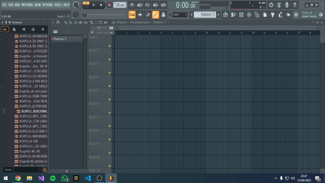Screen dimensions: 325x183
Task: Open the OPTIONS menu
Action: point(47,5)
